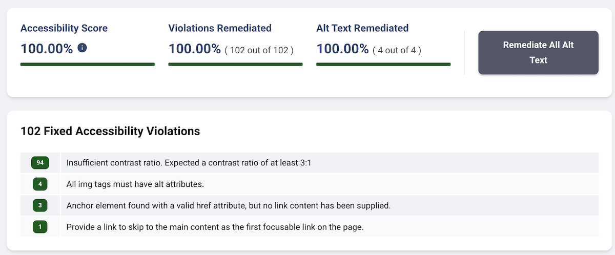This screenshot has width=615, height=255.
Task: Open the img tags alt attributes row
Action: click(x=310, y=184)
